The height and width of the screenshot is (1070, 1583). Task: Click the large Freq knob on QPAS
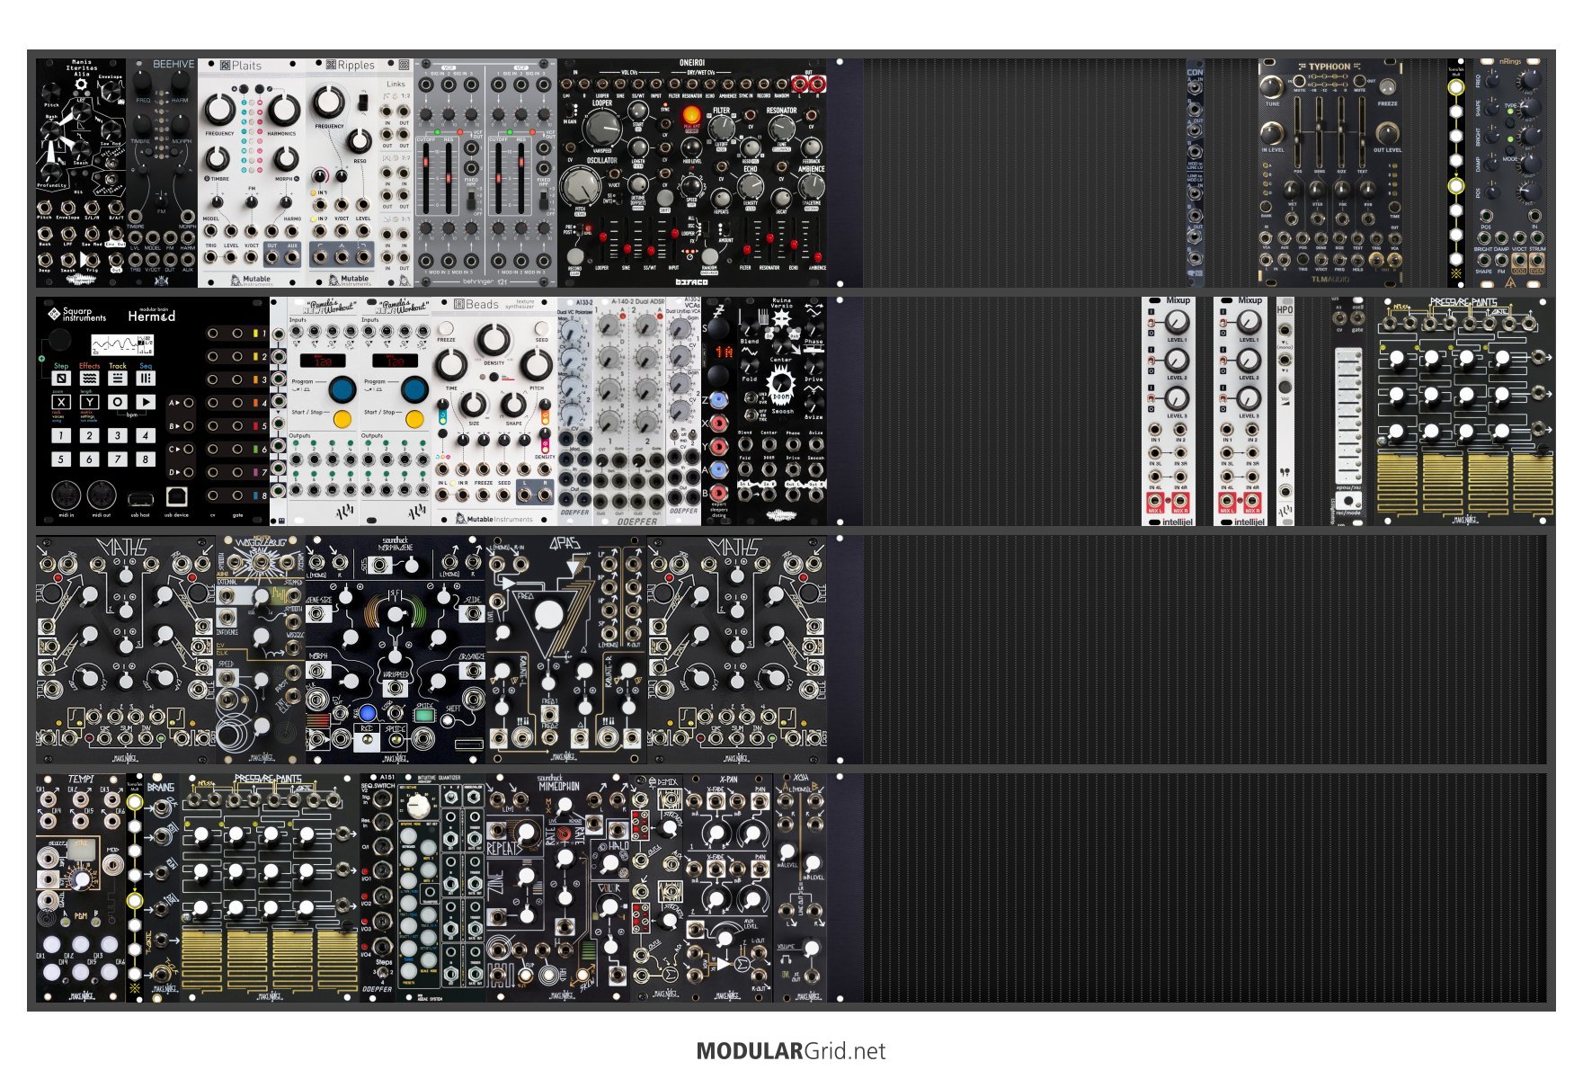click(x=547, y=617)
